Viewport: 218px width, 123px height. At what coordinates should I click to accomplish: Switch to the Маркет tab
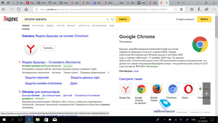[x=72, y=26]
